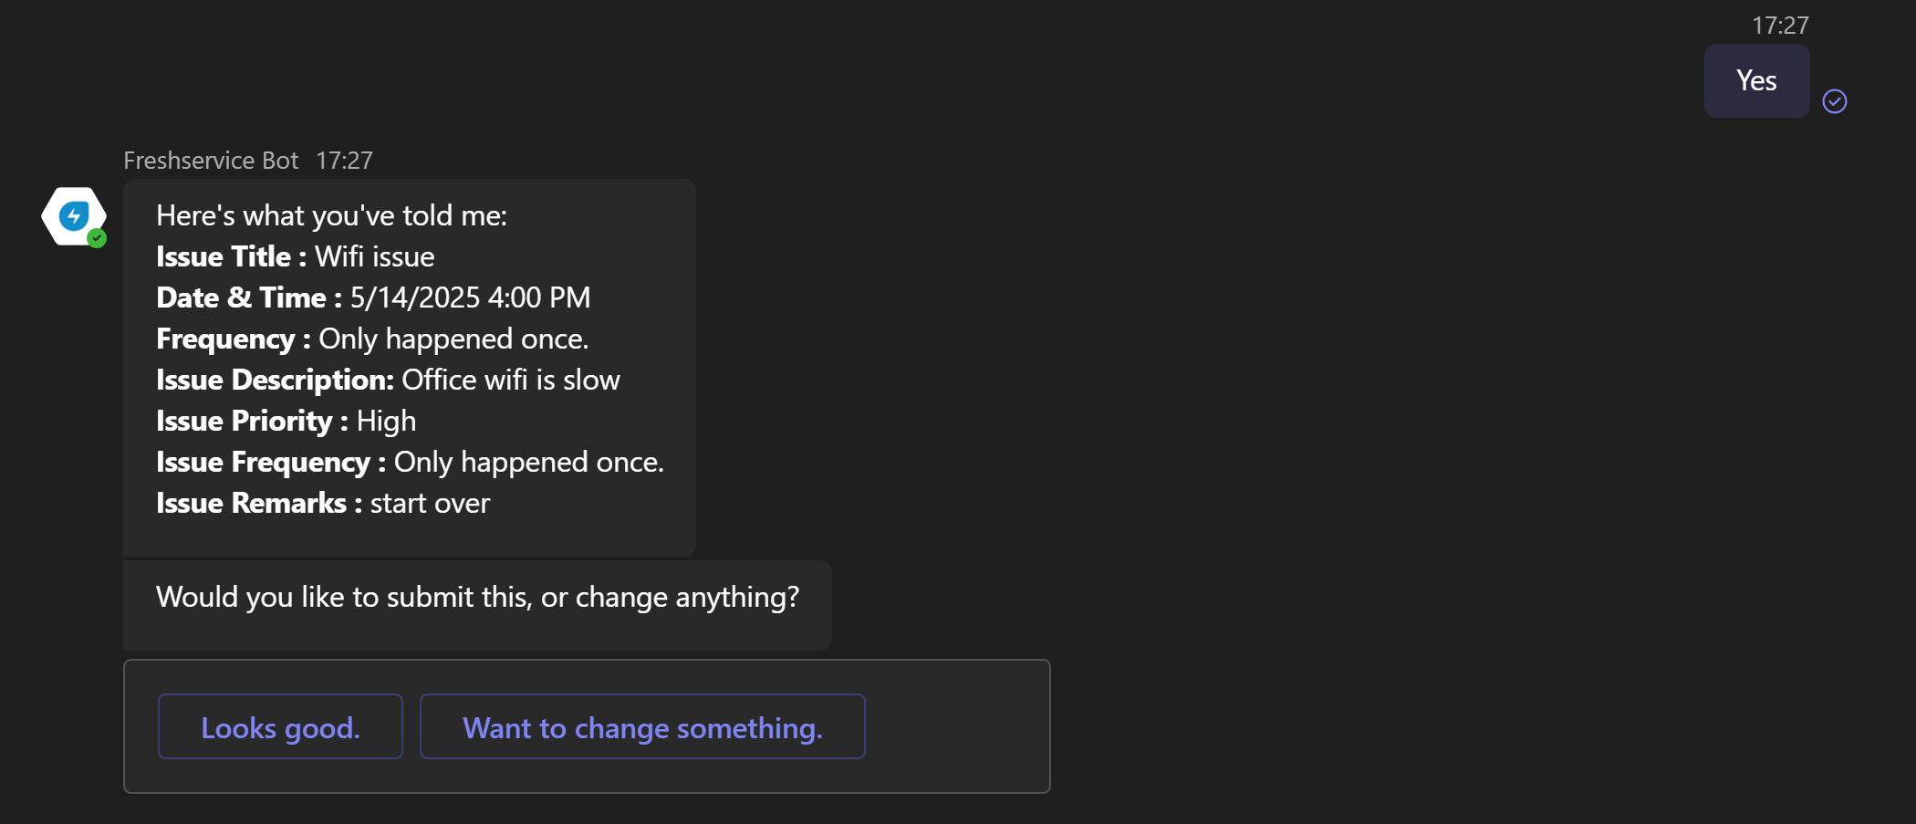
Task: Click the 17:27 timestamp beside bot name
Action: 344,161
